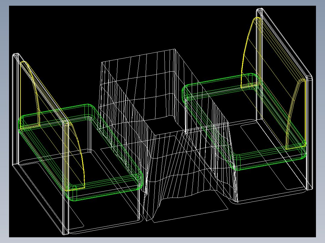325x243 pixels.
Task: Pick the green cushion of right seat
Action: click(x=244, y=122)
